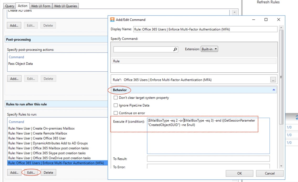Click the Post-processing section header
This screenshot has height=182, width=298.
coord(56,39)
